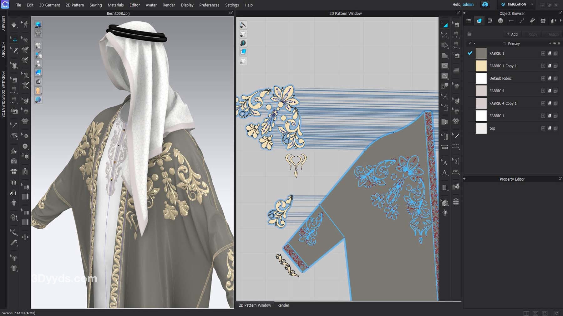
Task: Open the vertical LIBRARY side panel
Action: coord(3,23)
